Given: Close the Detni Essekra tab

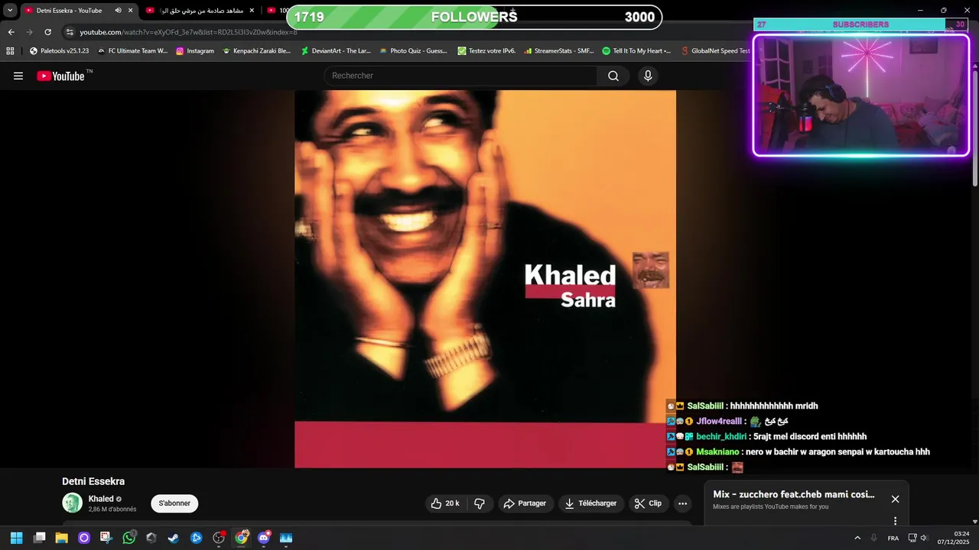Looking at the screenshot, I should pyautogui.click(x=131, y=11).
